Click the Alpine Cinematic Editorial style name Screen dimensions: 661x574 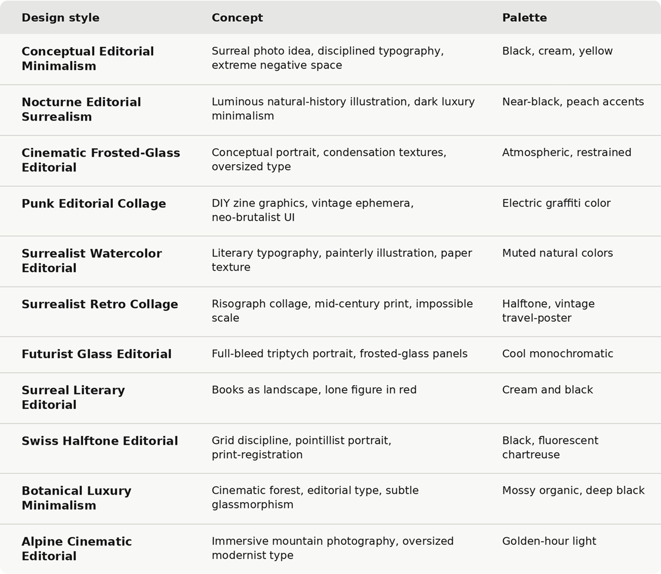tap(77, 549)
